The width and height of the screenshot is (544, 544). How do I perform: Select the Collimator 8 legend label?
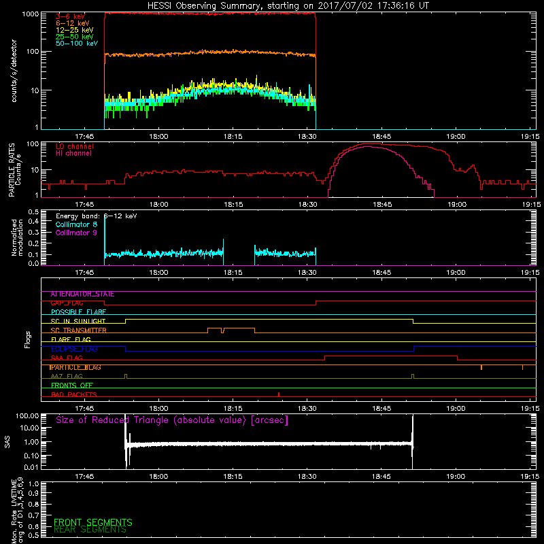click(76, 224)
